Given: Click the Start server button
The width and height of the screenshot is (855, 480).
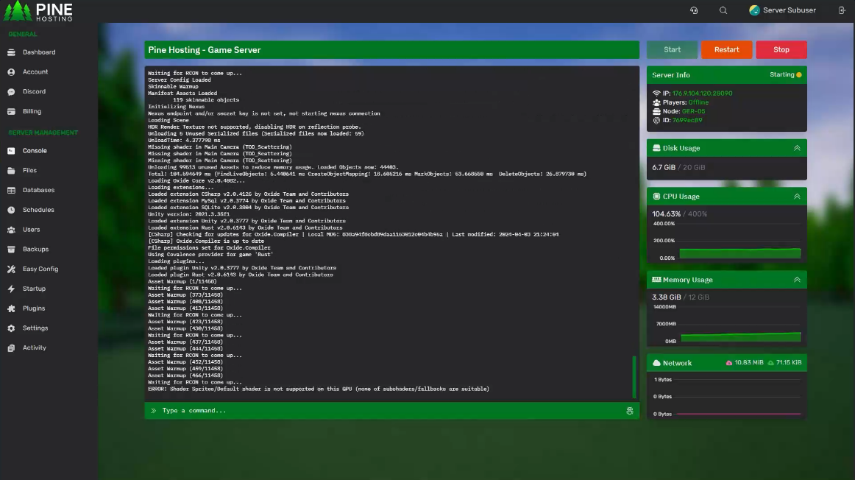Looking at the screenshot, I should (672, 49).
